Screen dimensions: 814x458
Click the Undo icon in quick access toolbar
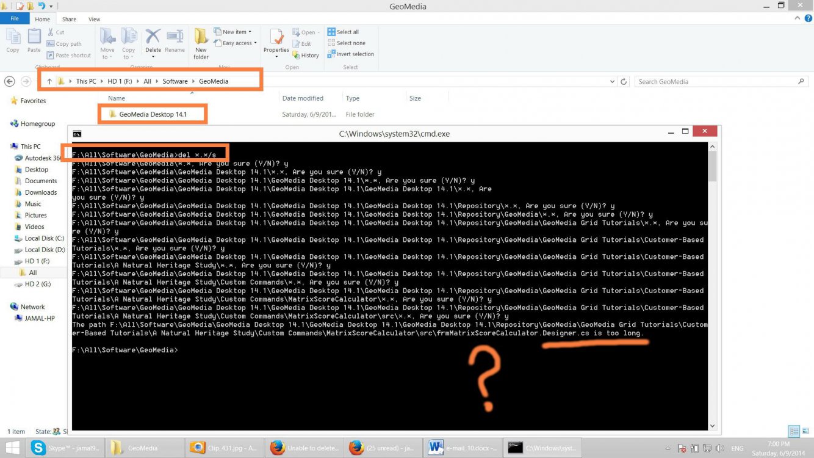click(x=41, y=5)
